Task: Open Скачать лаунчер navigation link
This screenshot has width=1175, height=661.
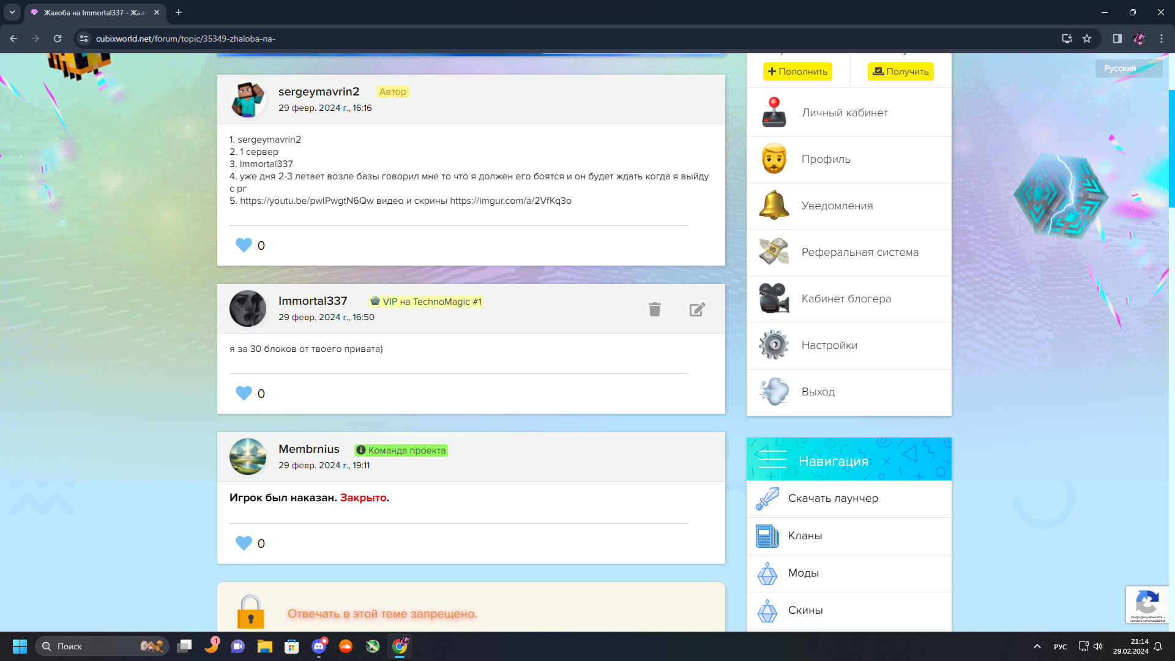Action: pos(833,498)
